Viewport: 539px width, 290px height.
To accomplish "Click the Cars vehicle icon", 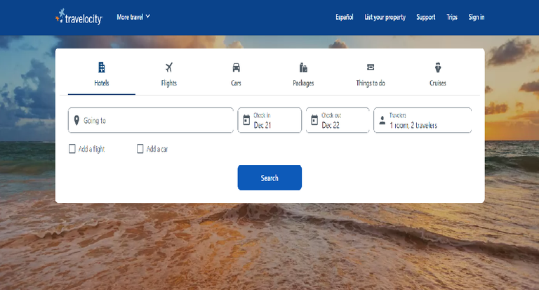I will pos(236,67).
